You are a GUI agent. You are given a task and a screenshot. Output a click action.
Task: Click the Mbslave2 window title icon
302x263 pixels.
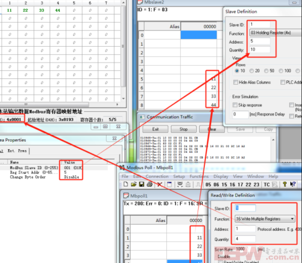140,2
